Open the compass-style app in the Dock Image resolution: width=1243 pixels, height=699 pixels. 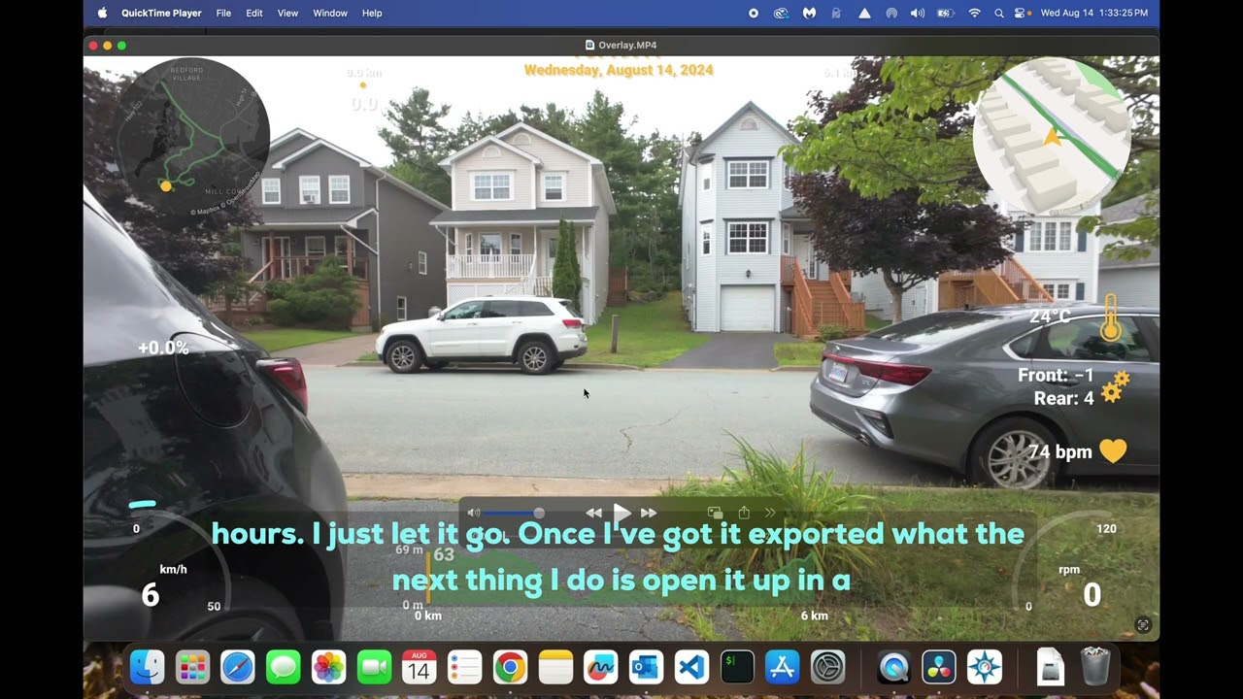pos(984,667)
